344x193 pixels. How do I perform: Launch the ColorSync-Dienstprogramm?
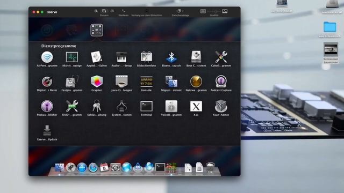click(221, 57)
